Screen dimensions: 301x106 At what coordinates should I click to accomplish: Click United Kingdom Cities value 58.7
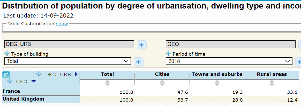pyautogui.click(x=183, y=100)
